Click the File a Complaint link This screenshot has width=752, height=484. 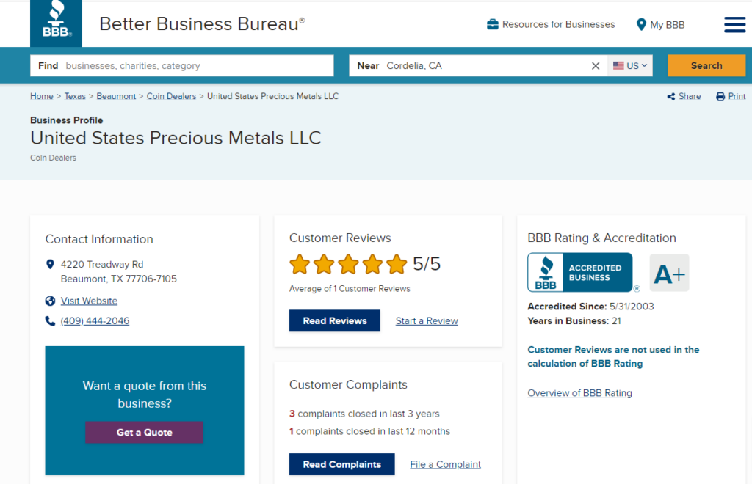pyautogui.click(x=446, y=464)
